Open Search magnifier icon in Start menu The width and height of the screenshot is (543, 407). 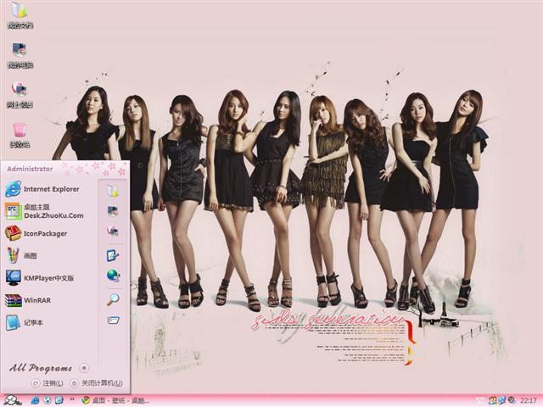tap(113, 299)
